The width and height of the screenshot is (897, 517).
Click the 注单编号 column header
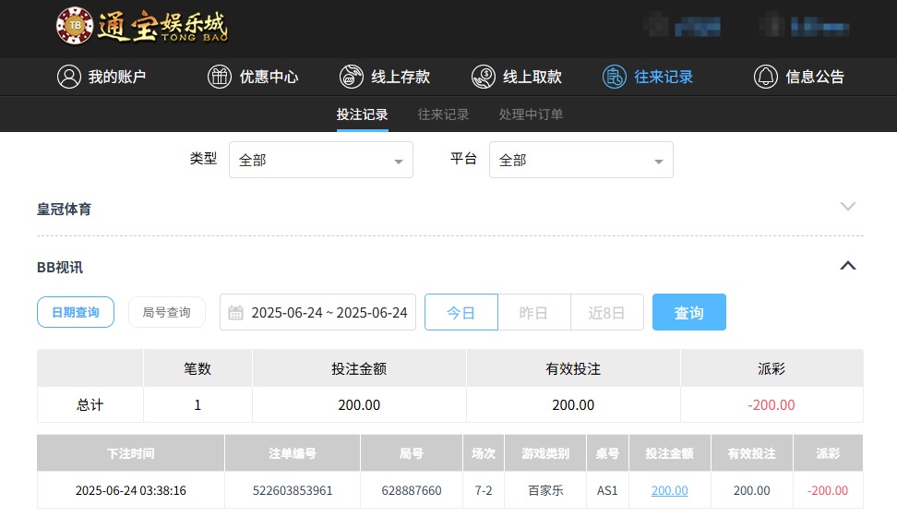click(293, 453)
